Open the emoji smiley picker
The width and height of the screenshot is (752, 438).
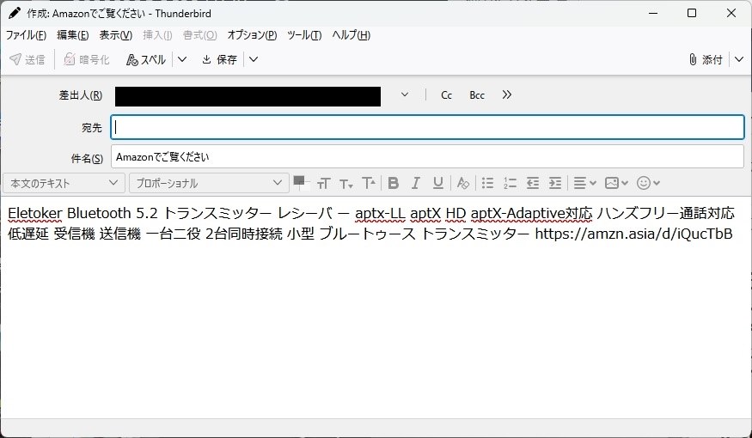click(x=648, y=183)
